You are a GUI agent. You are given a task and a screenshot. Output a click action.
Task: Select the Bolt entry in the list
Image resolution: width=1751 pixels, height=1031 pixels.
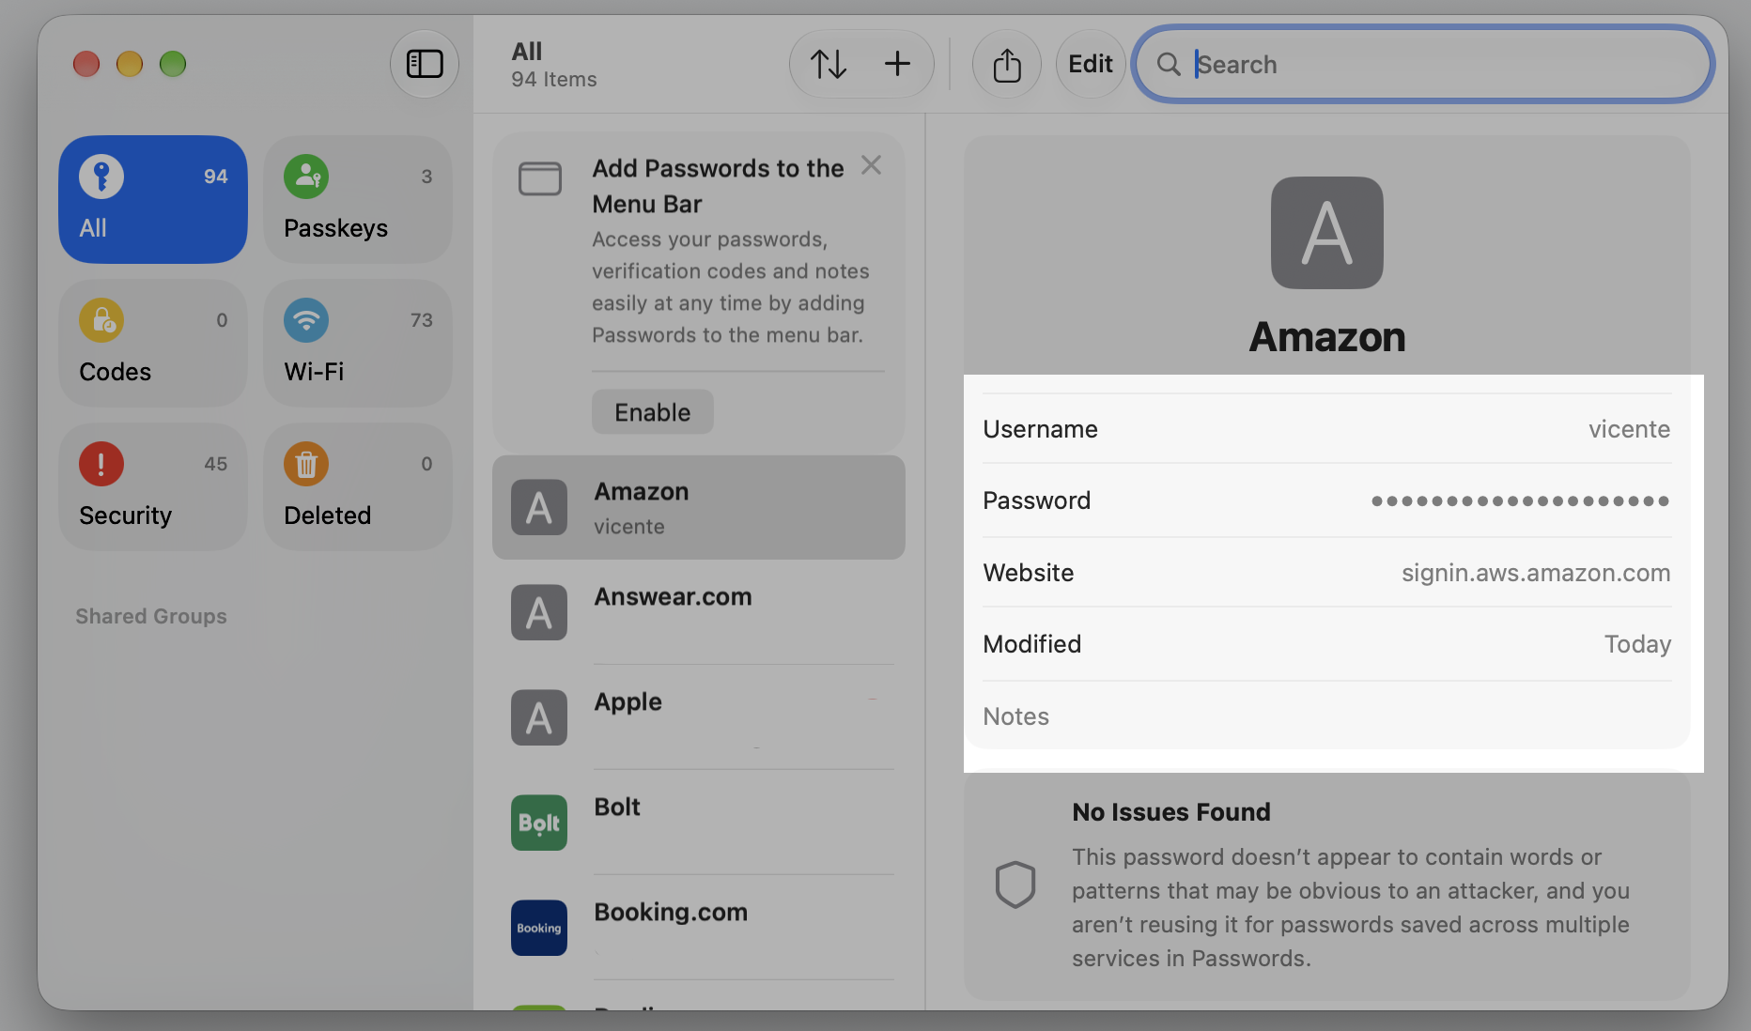click(699, 823)
